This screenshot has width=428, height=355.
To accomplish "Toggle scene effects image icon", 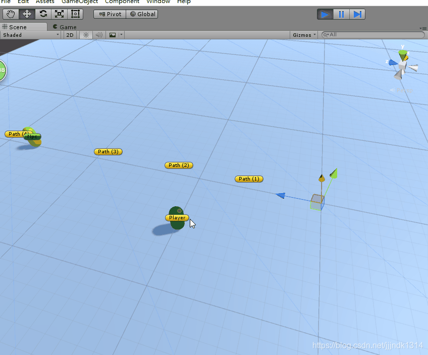I will pyautogui.click(x=113, y=35).
